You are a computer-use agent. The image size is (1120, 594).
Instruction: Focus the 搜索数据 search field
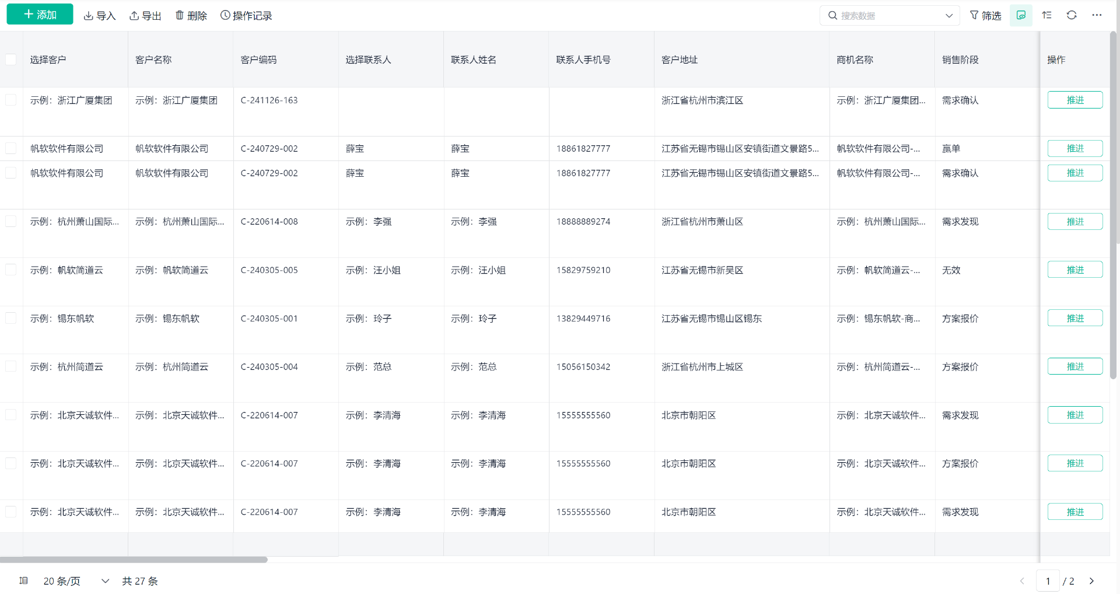click(x=888, y=16)
